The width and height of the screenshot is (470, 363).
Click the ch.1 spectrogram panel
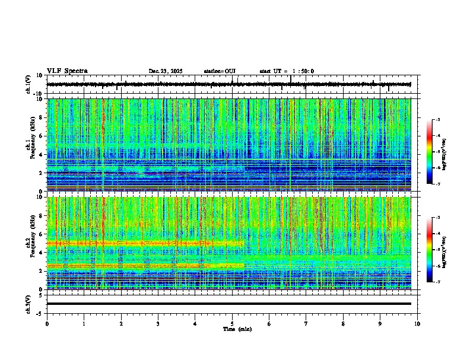point(229,145)
